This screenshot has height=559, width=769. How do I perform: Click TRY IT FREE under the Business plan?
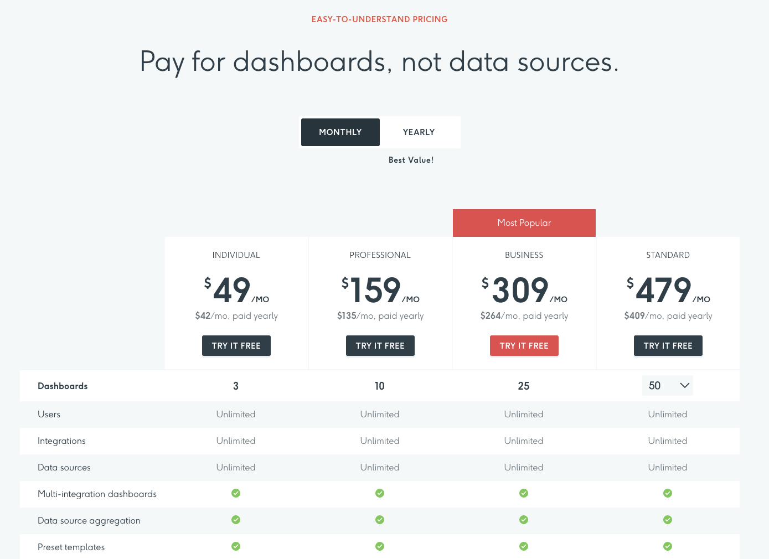tap(524, 345)
